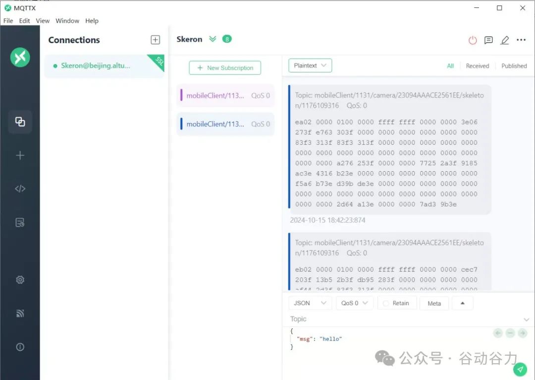Click the purple color bar on first subscription

181,95
